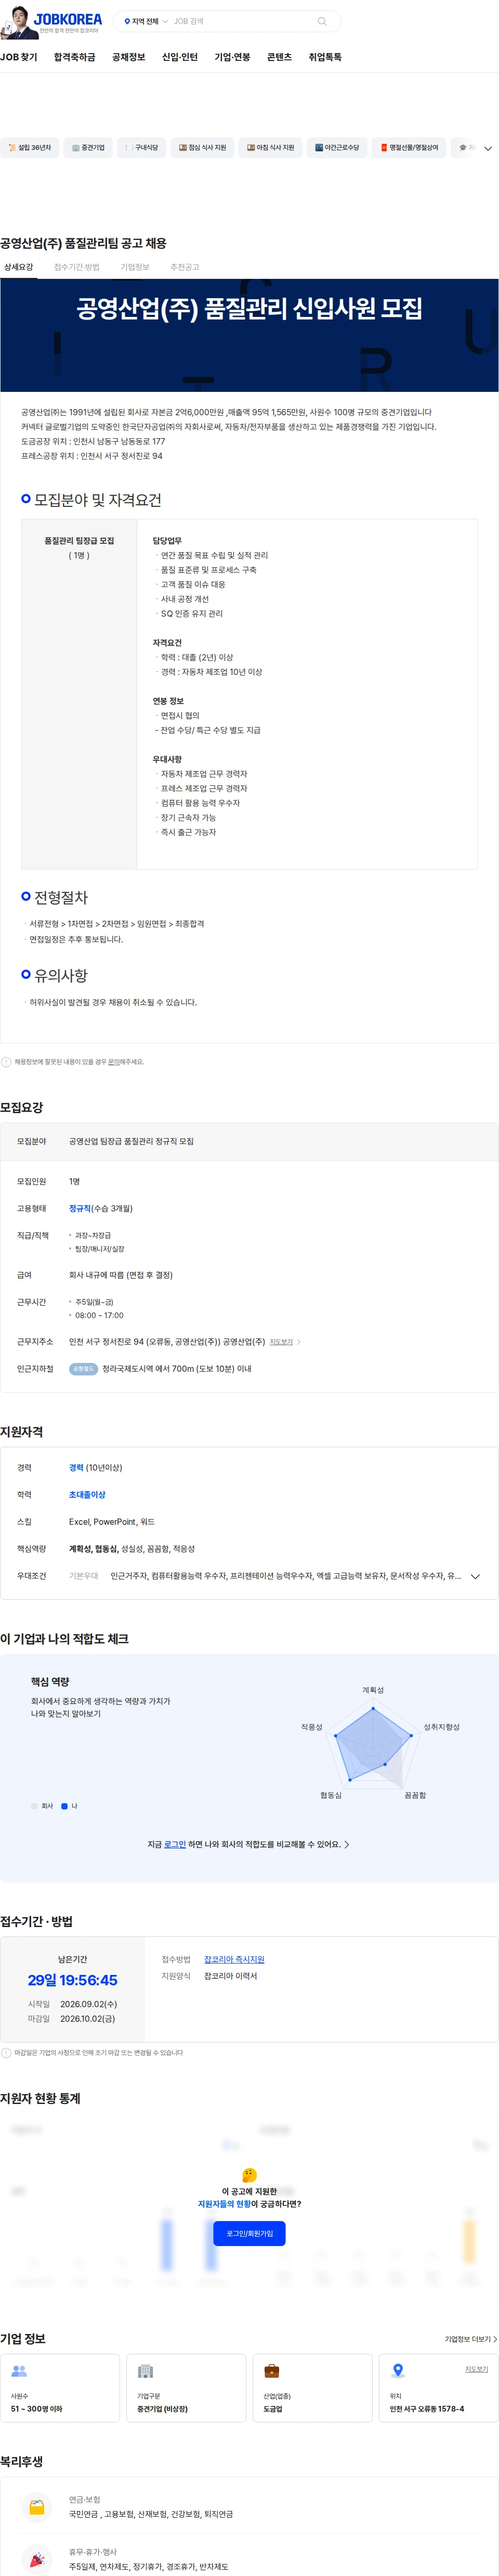Click the info icon beside 채용정보 notice

(6, 1061)
